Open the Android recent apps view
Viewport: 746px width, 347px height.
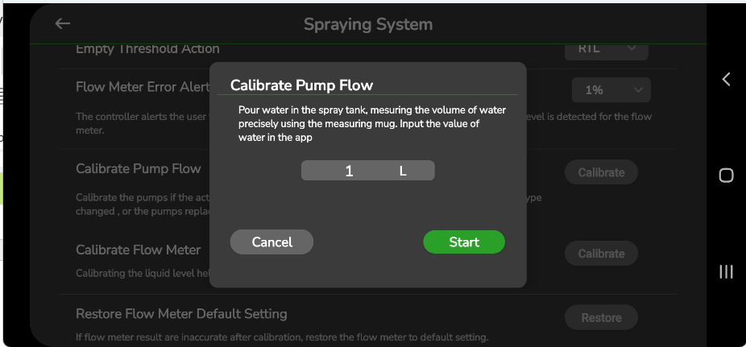coord(726,272)
